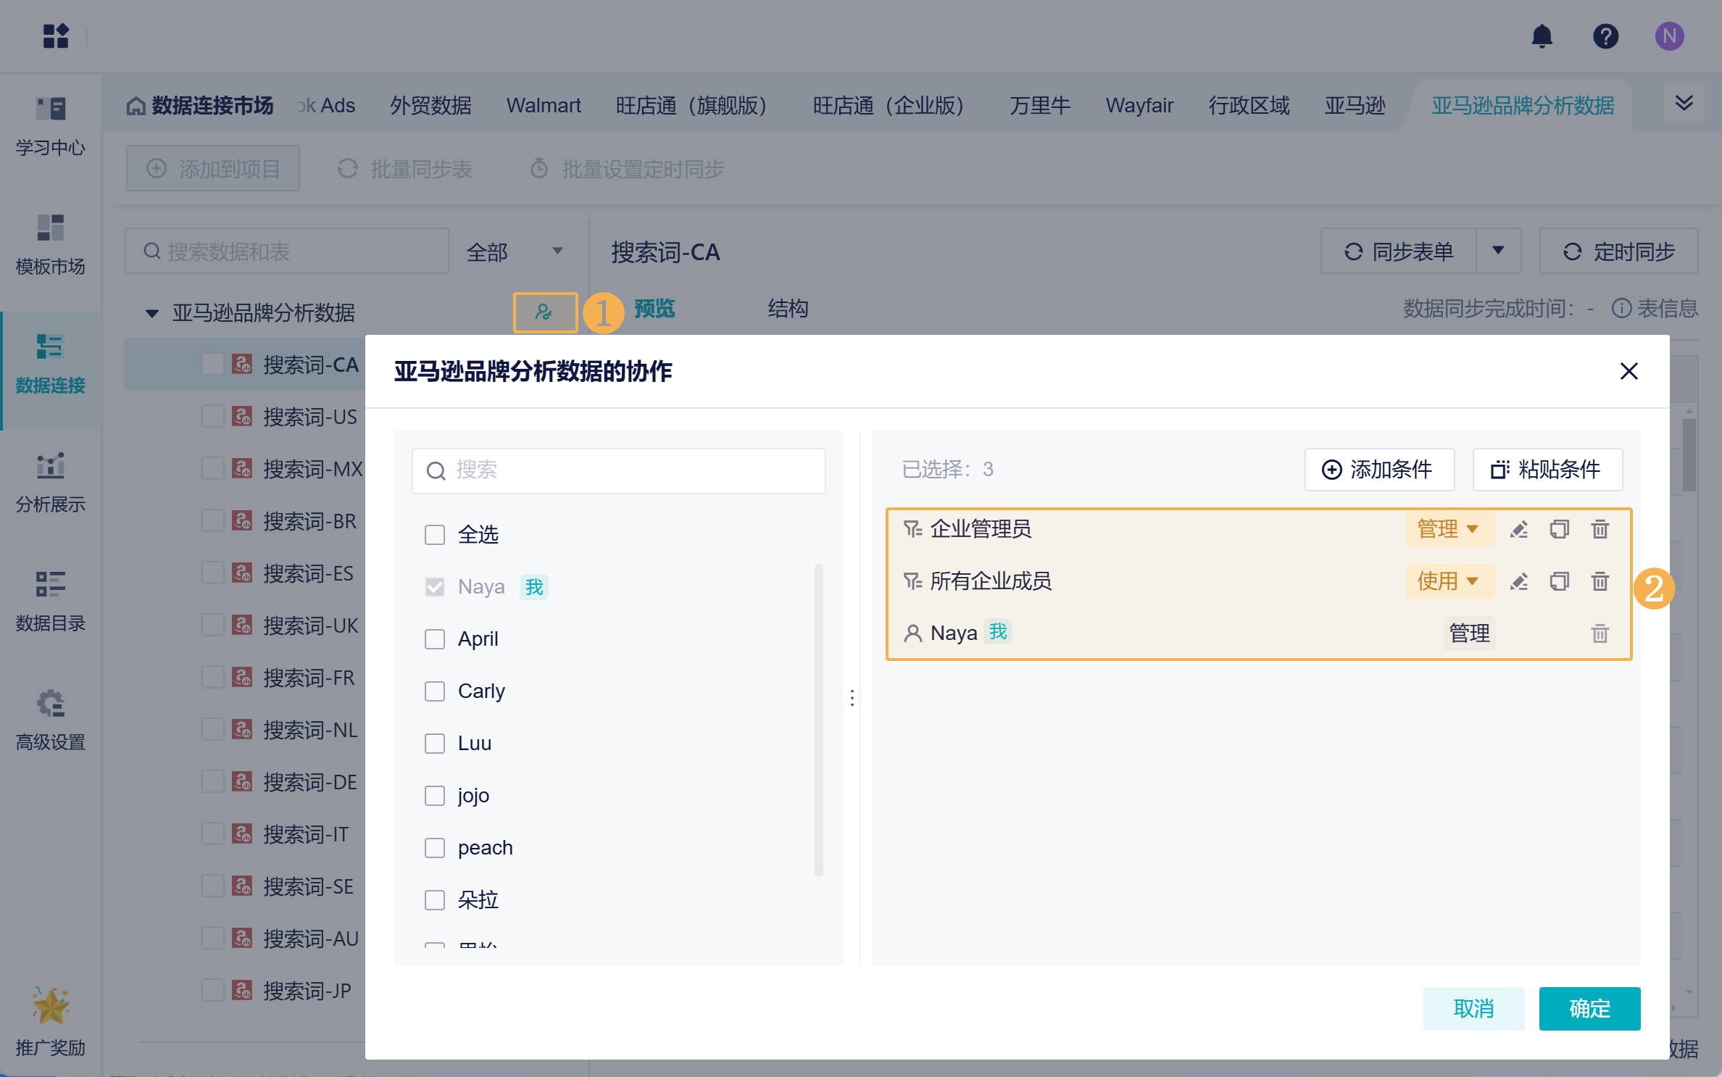Tick the April member checkbox

(434, 639)
